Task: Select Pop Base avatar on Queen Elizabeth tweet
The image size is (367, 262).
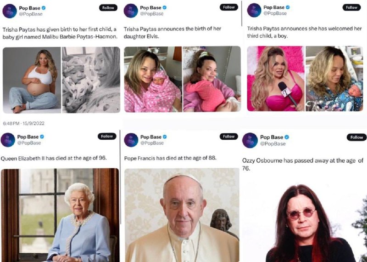Action: [x=8, y=140]
